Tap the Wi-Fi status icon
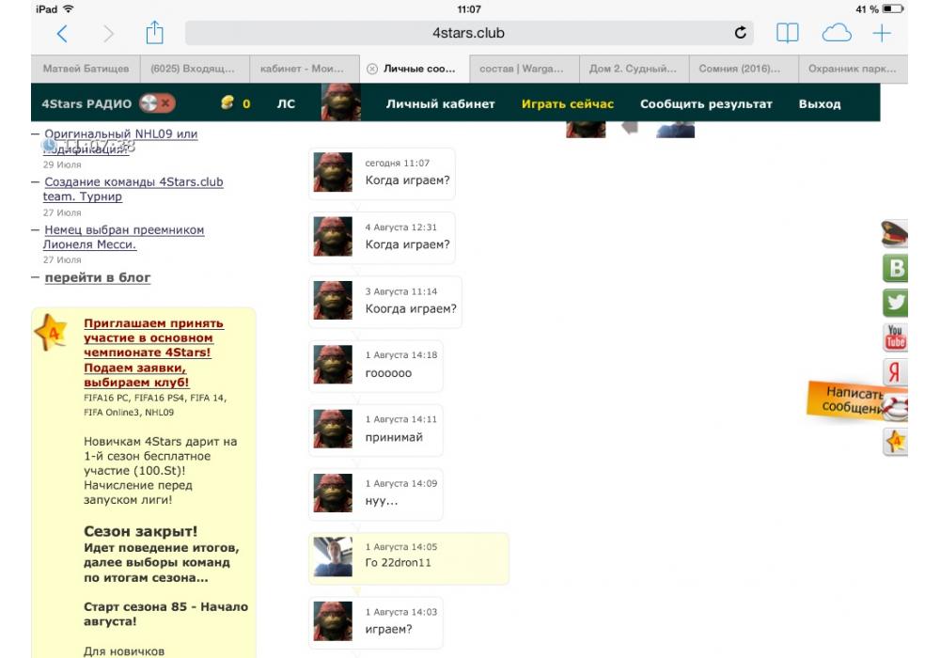Viewport: 940px width, 658px height. (x=69, y=9)
